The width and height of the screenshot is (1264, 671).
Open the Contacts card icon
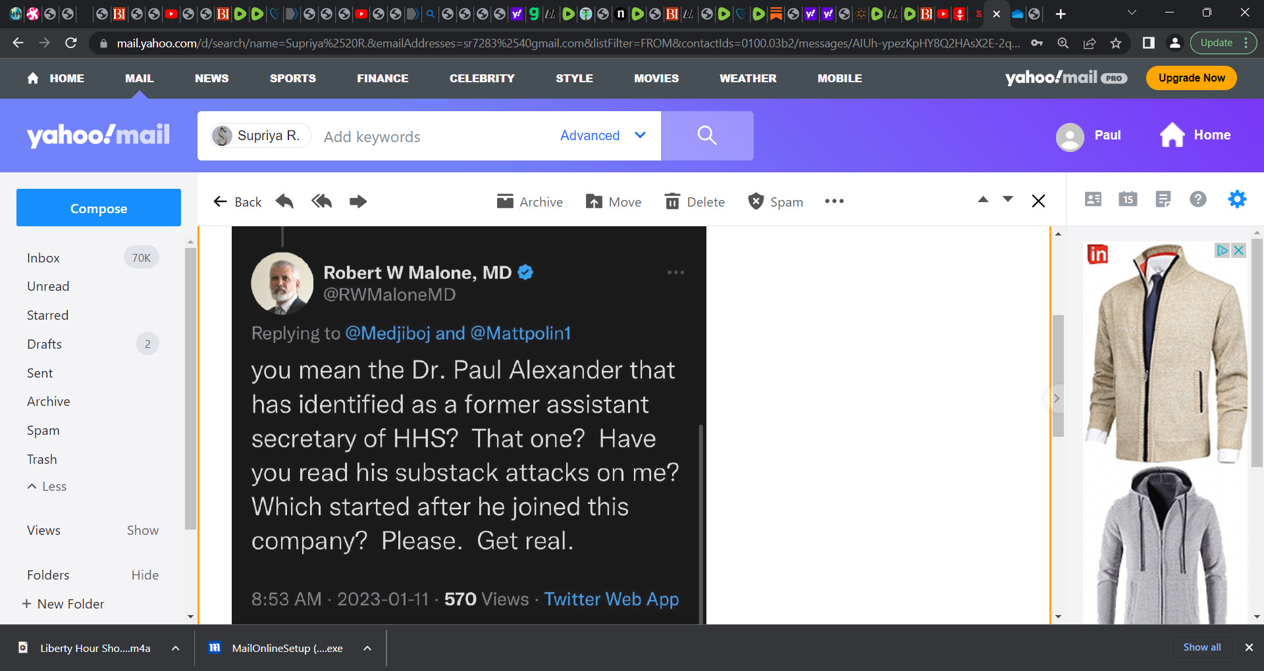point(1093,199)
